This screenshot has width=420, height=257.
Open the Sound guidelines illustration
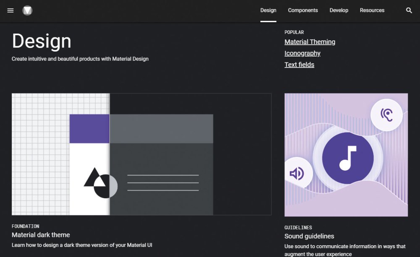click(346, 155)
